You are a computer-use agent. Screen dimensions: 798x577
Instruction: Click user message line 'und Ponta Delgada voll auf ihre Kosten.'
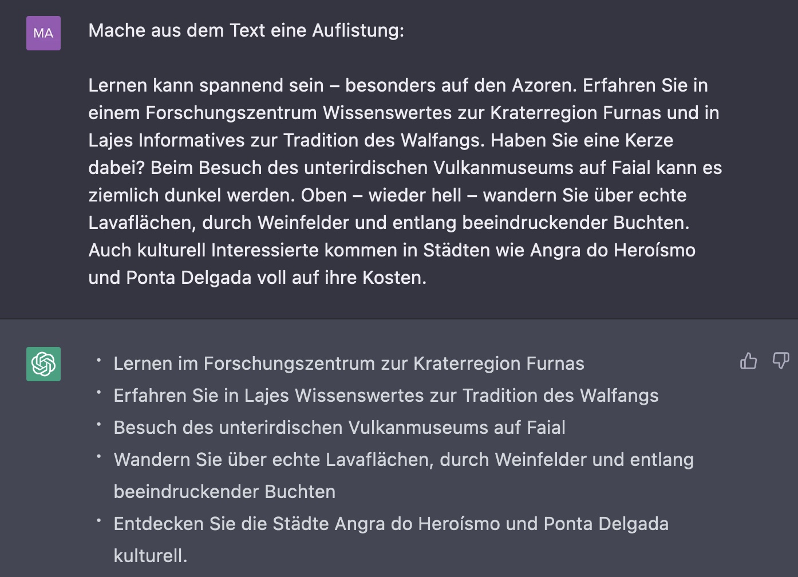point(258,278)
